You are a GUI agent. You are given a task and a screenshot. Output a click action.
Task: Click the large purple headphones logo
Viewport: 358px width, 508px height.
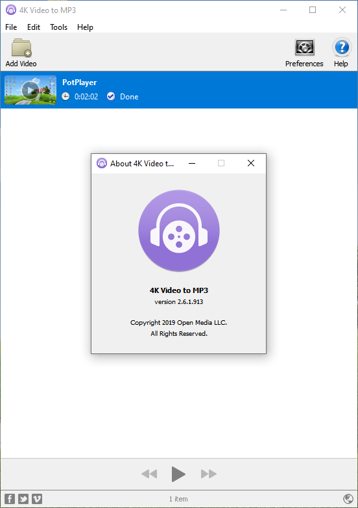[179, 231]
